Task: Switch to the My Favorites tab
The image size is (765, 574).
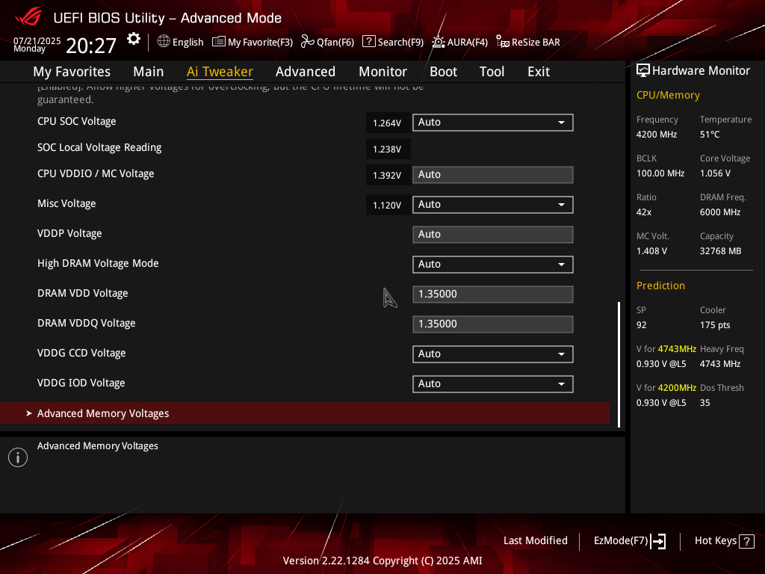Action: point(72,72)
